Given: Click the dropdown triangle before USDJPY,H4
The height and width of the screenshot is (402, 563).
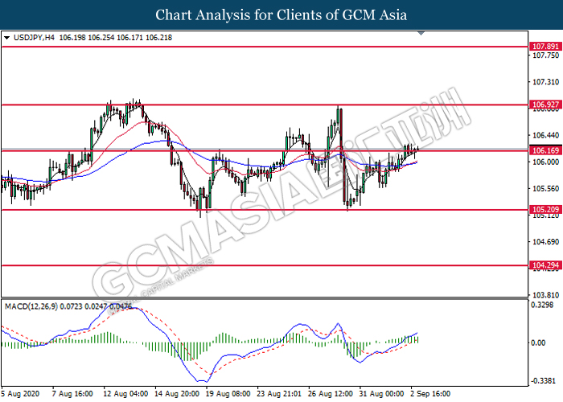Looking at the screenshot, I should pyautogui.click(x=6, y=38).
